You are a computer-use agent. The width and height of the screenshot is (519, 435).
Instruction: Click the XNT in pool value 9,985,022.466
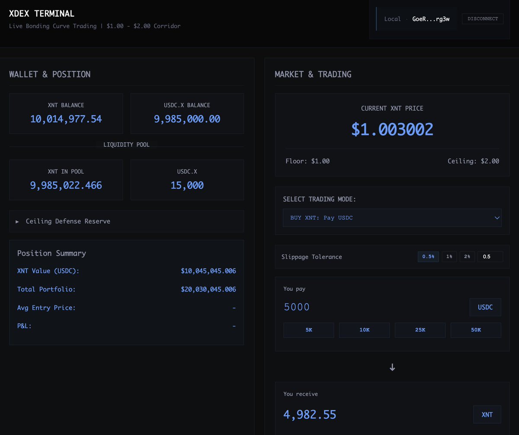[66, 186]
